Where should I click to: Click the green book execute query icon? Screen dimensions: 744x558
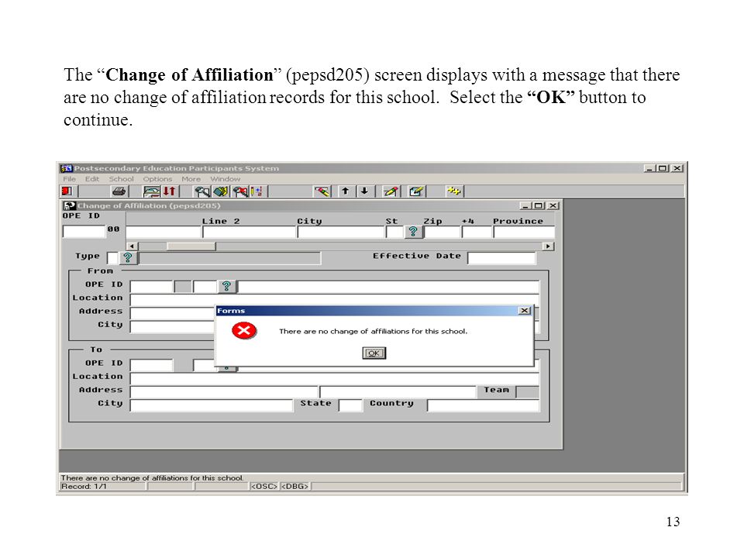click(x=221, y=191)
